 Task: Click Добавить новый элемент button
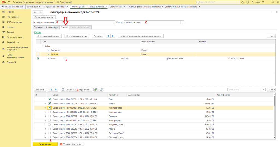click(49, 36)
